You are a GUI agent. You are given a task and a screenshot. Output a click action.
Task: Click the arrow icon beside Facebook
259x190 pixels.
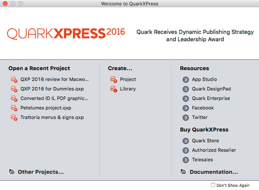[186, 108]
